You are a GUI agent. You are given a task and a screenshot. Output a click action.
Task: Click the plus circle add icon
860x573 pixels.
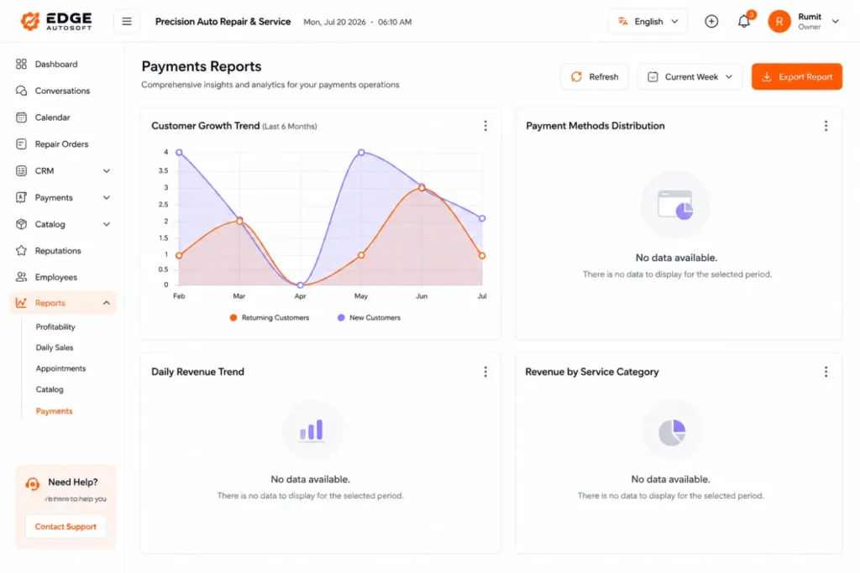coord(711,21)
